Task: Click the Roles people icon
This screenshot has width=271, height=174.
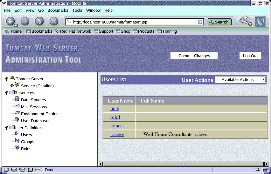Action: (17, 148)
